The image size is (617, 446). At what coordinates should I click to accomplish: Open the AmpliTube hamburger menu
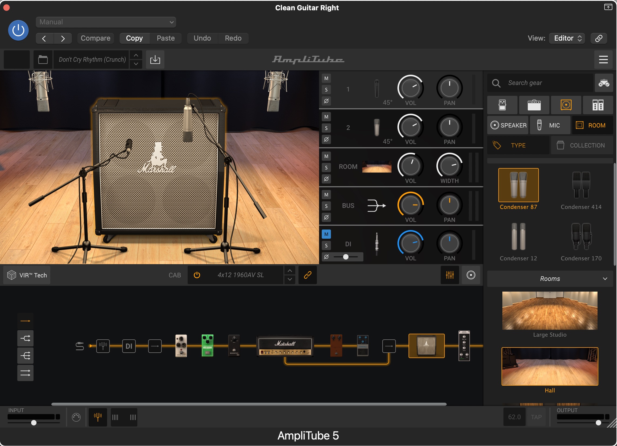(x=603, y=60)
